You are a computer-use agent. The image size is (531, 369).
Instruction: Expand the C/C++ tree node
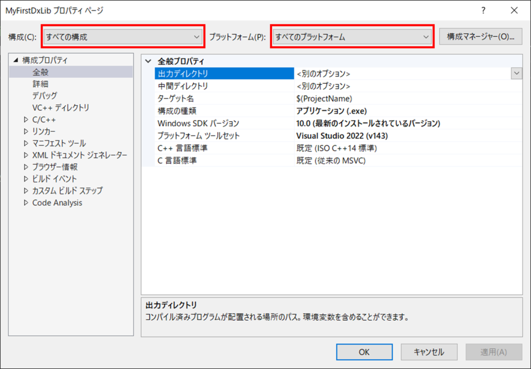(x=26, y=120)
